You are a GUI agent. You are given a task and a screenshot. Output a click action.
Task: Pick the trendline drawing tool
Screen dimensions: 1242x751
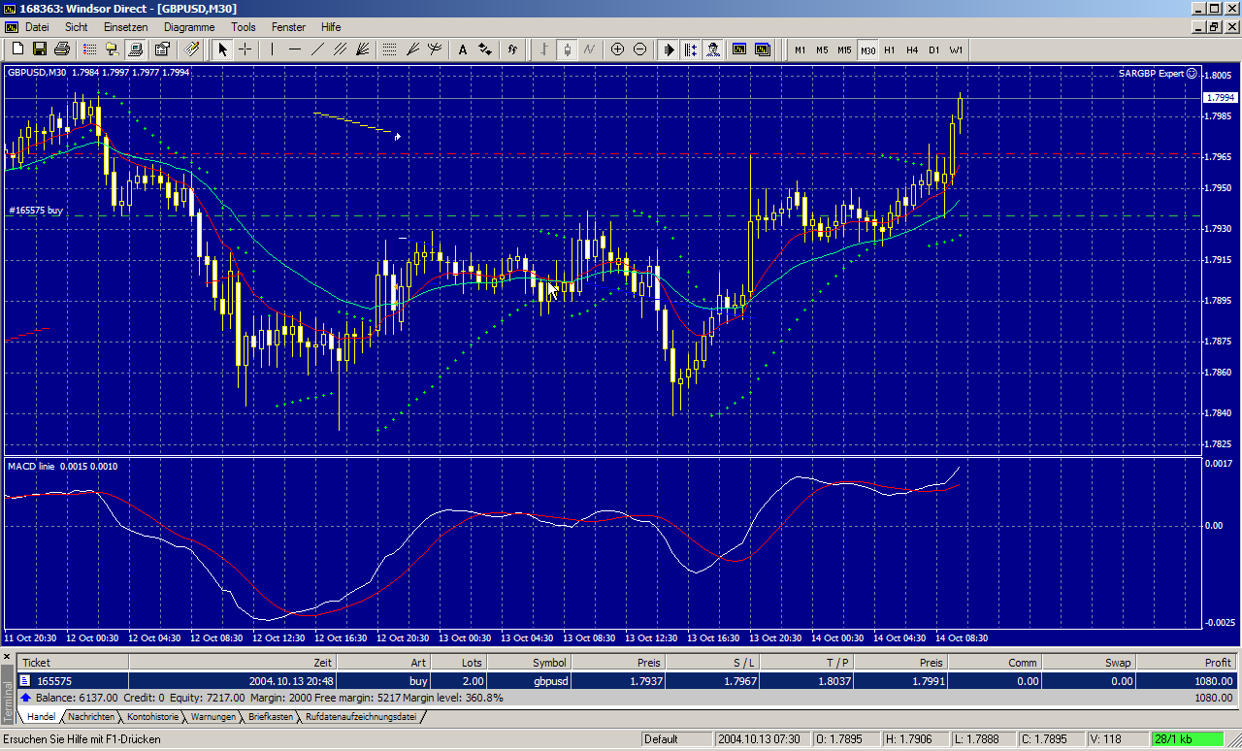click(x=317, y=49)
